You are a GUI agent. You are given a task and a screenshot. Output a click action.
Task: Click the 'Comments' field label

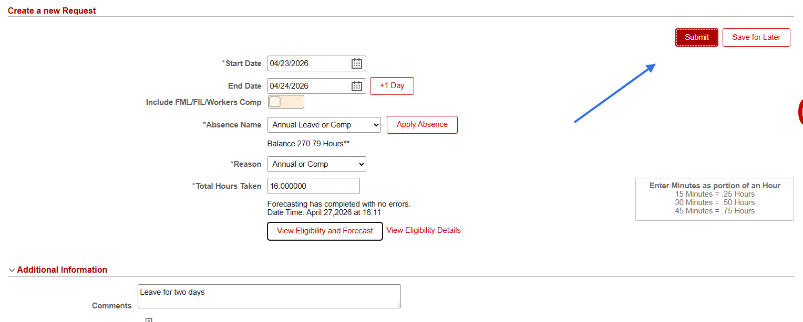[x=112, y=306]
